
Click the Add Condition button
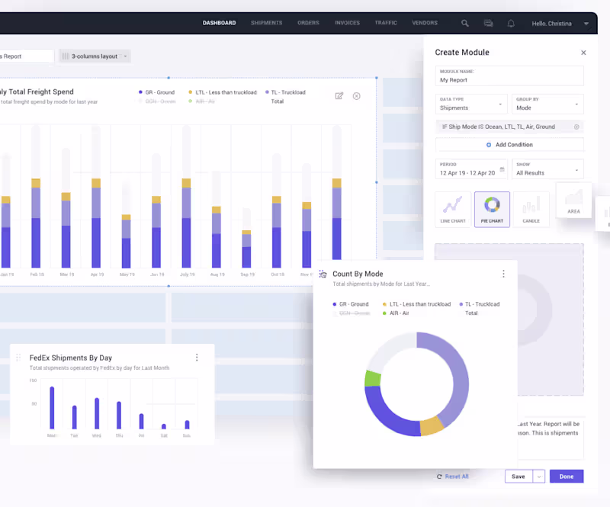[509, 144]
